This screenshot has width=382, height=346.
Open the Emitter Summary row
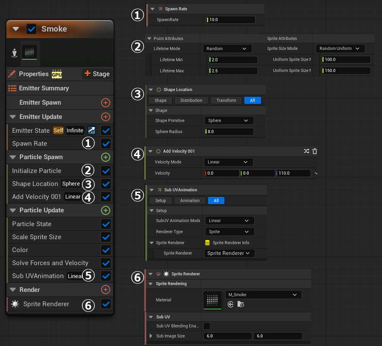point(44,88)
